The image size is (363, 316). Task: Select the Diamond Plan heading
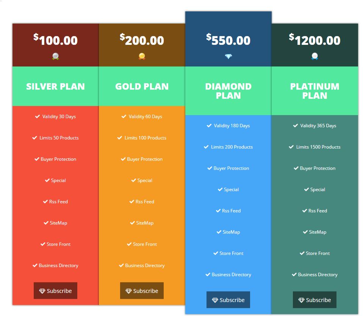tap(228, 91)
